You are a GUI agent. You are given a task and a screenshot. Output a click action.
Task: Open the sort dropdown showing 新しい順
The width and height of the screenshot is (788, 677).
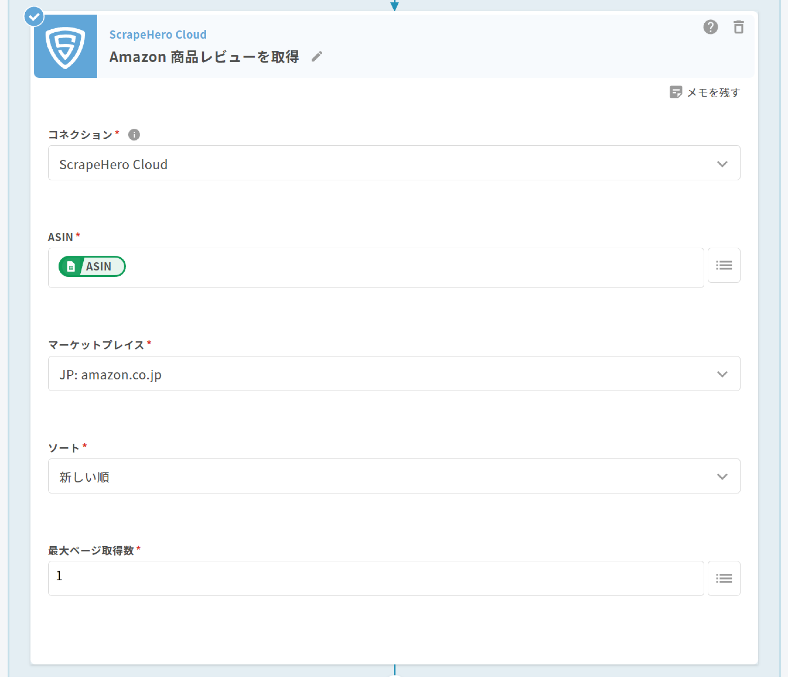394,476
